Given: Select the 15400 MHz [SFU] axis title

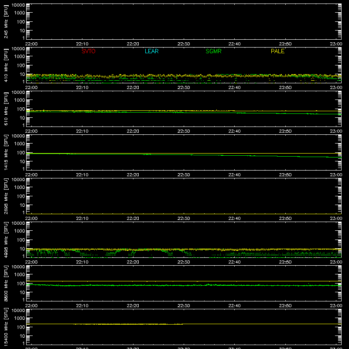Looking at the screenshot, I should 6,327.
